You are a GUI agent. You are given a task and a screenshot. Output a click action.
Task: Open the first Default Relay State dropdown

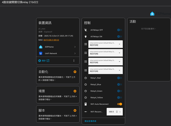[x=105, y=45]
